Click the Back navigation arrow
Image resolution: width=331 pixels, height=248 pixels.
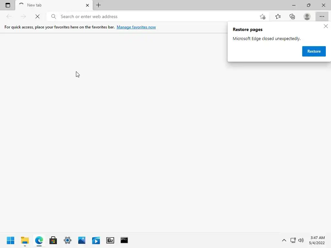(x=9, y=16)
